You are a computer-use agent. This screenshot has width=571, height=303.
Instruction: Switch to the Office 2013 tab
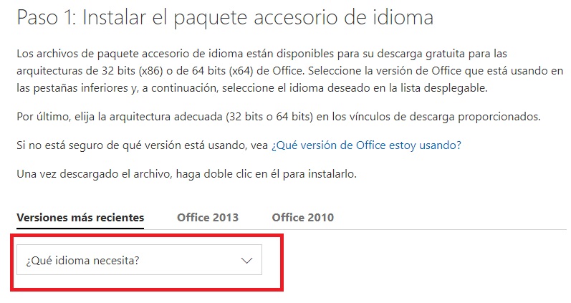[x=208, y=217]
